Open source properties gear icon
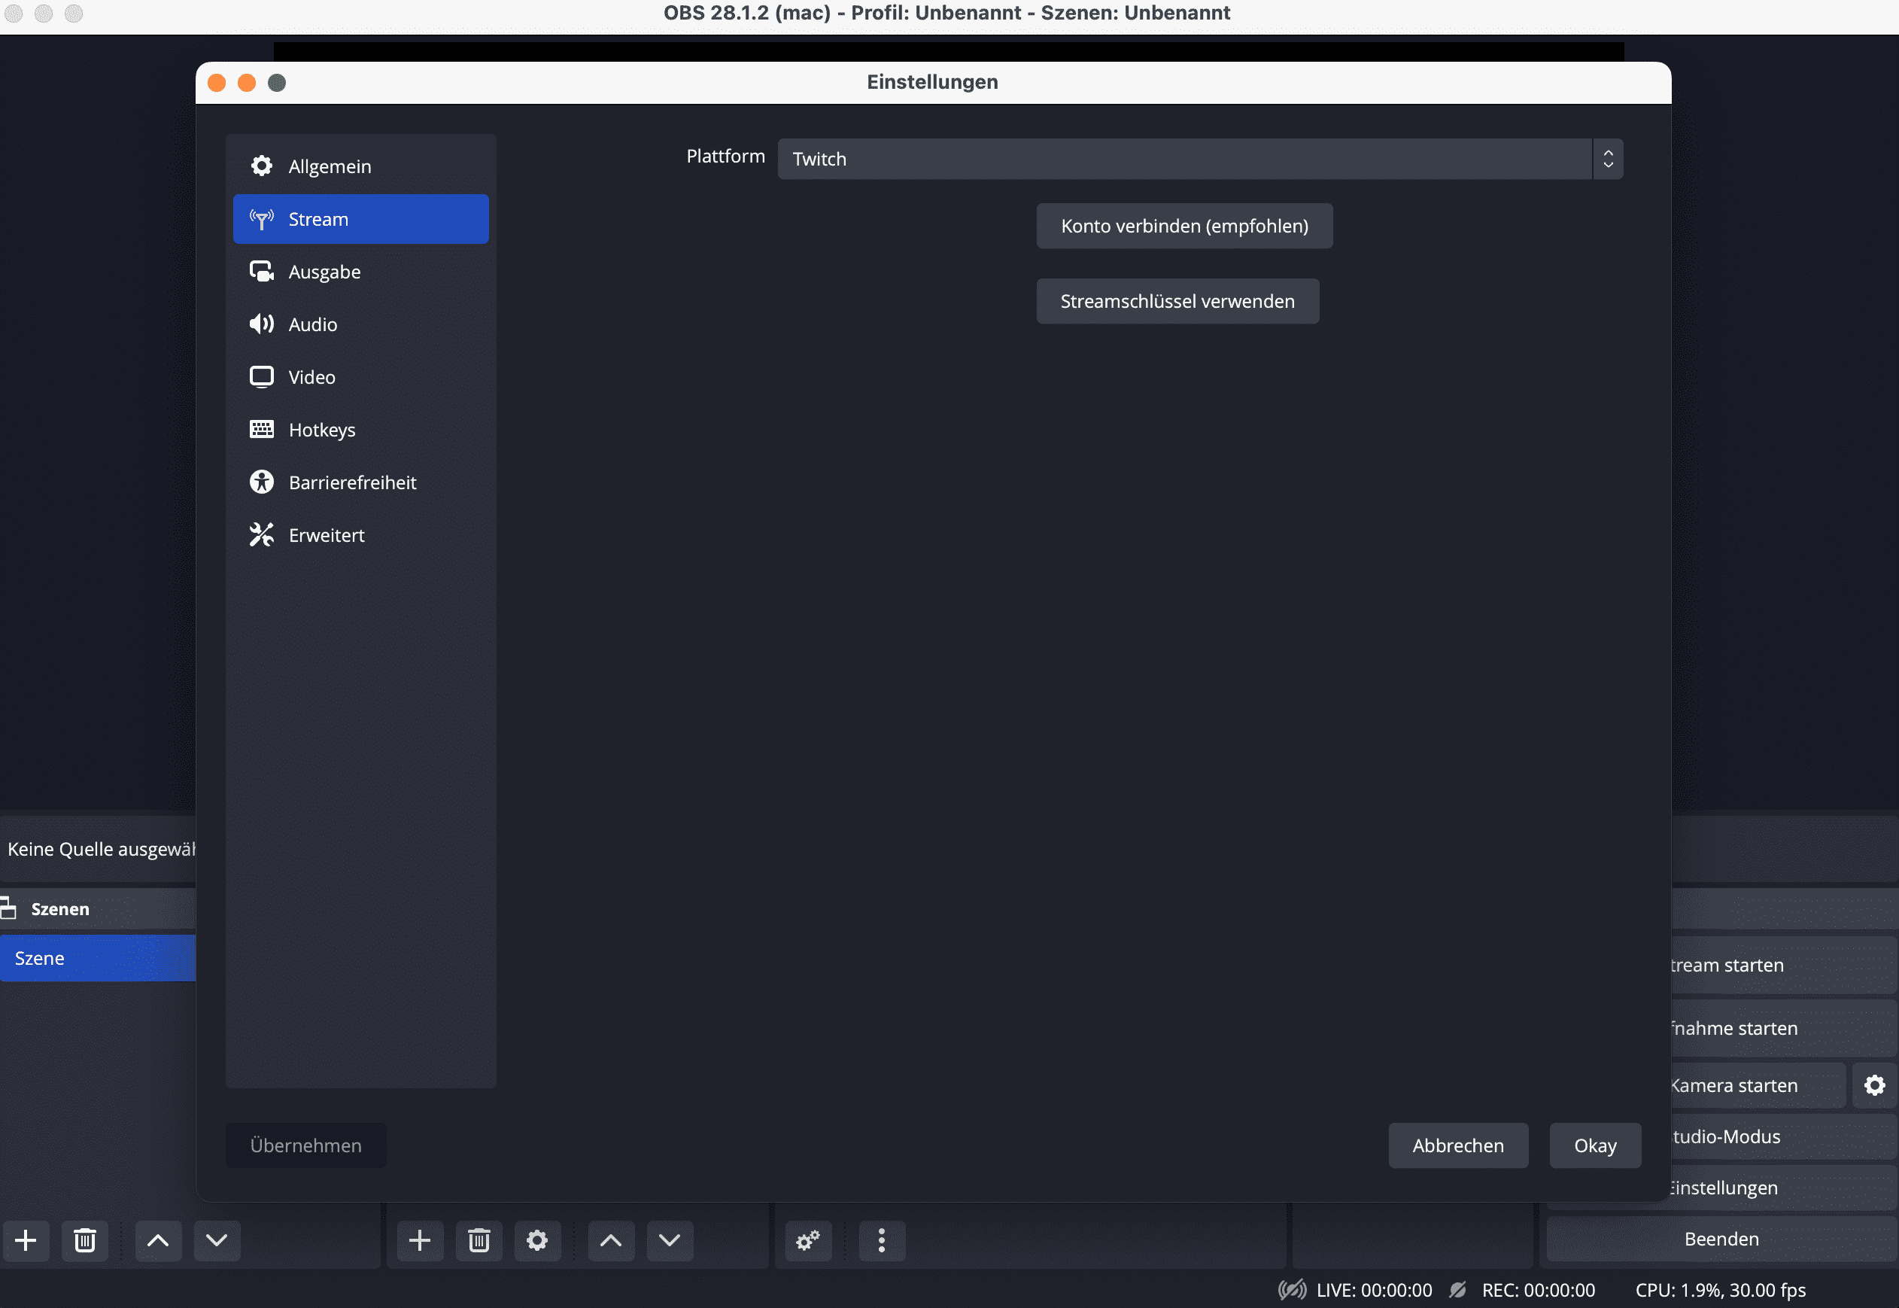The width and height of the screenshot is (1899, 1308). [x=537, y=1241]
